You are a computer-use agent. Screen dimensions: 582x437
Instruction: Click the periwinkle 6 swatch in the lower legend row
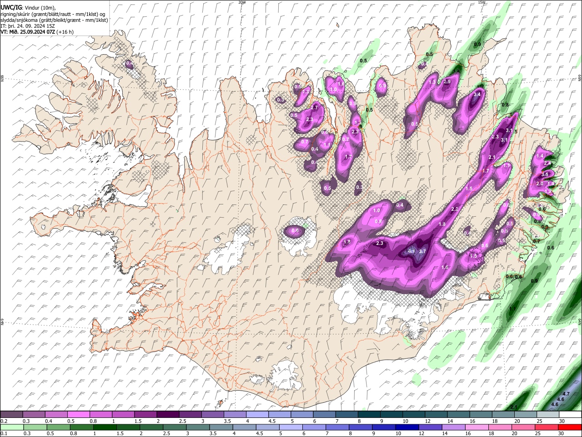tap(314, 427)
